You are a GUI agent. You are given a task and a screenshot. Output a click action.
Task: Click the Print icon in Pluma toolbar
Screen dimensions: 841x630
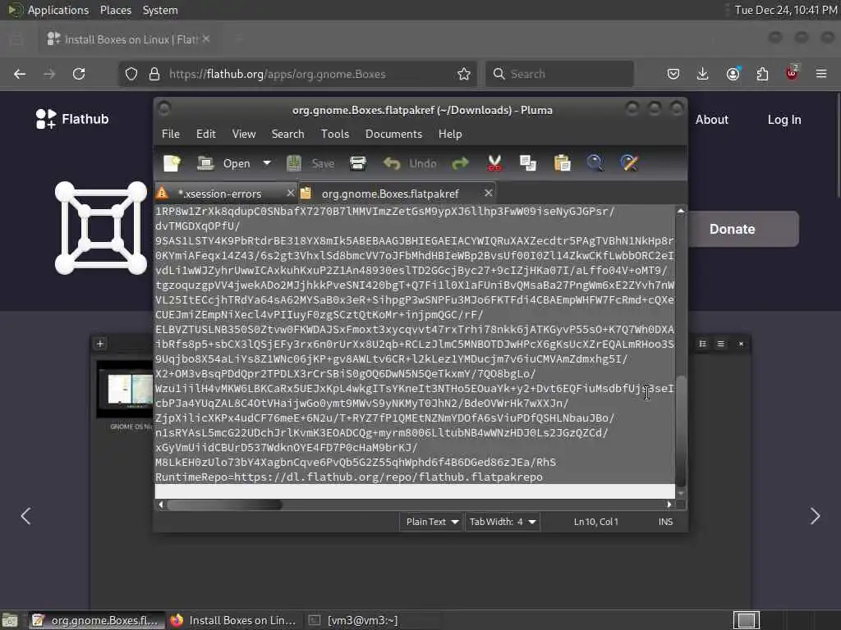(x=358, y=163)
